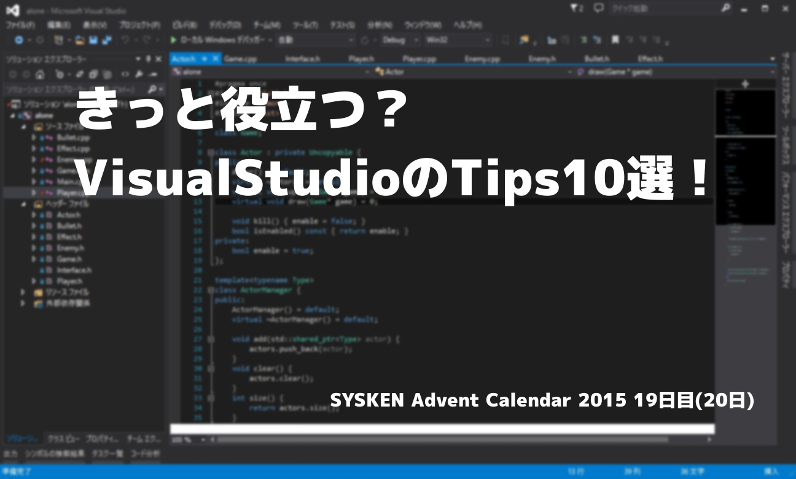Click the Navigate Forward toolbar icon
Screen dimensions: 796x479
39,40
